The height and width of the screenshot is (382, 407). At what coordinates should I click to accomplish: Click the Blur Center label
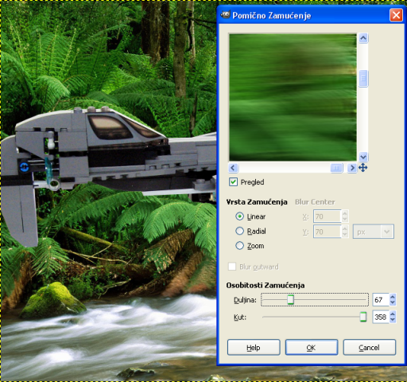click(315, 202)
